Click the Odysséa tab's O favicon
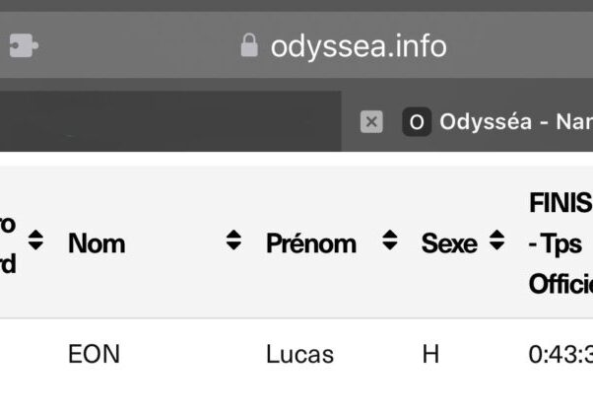Viewport: 593px width, 415px height. click(417, 122)
